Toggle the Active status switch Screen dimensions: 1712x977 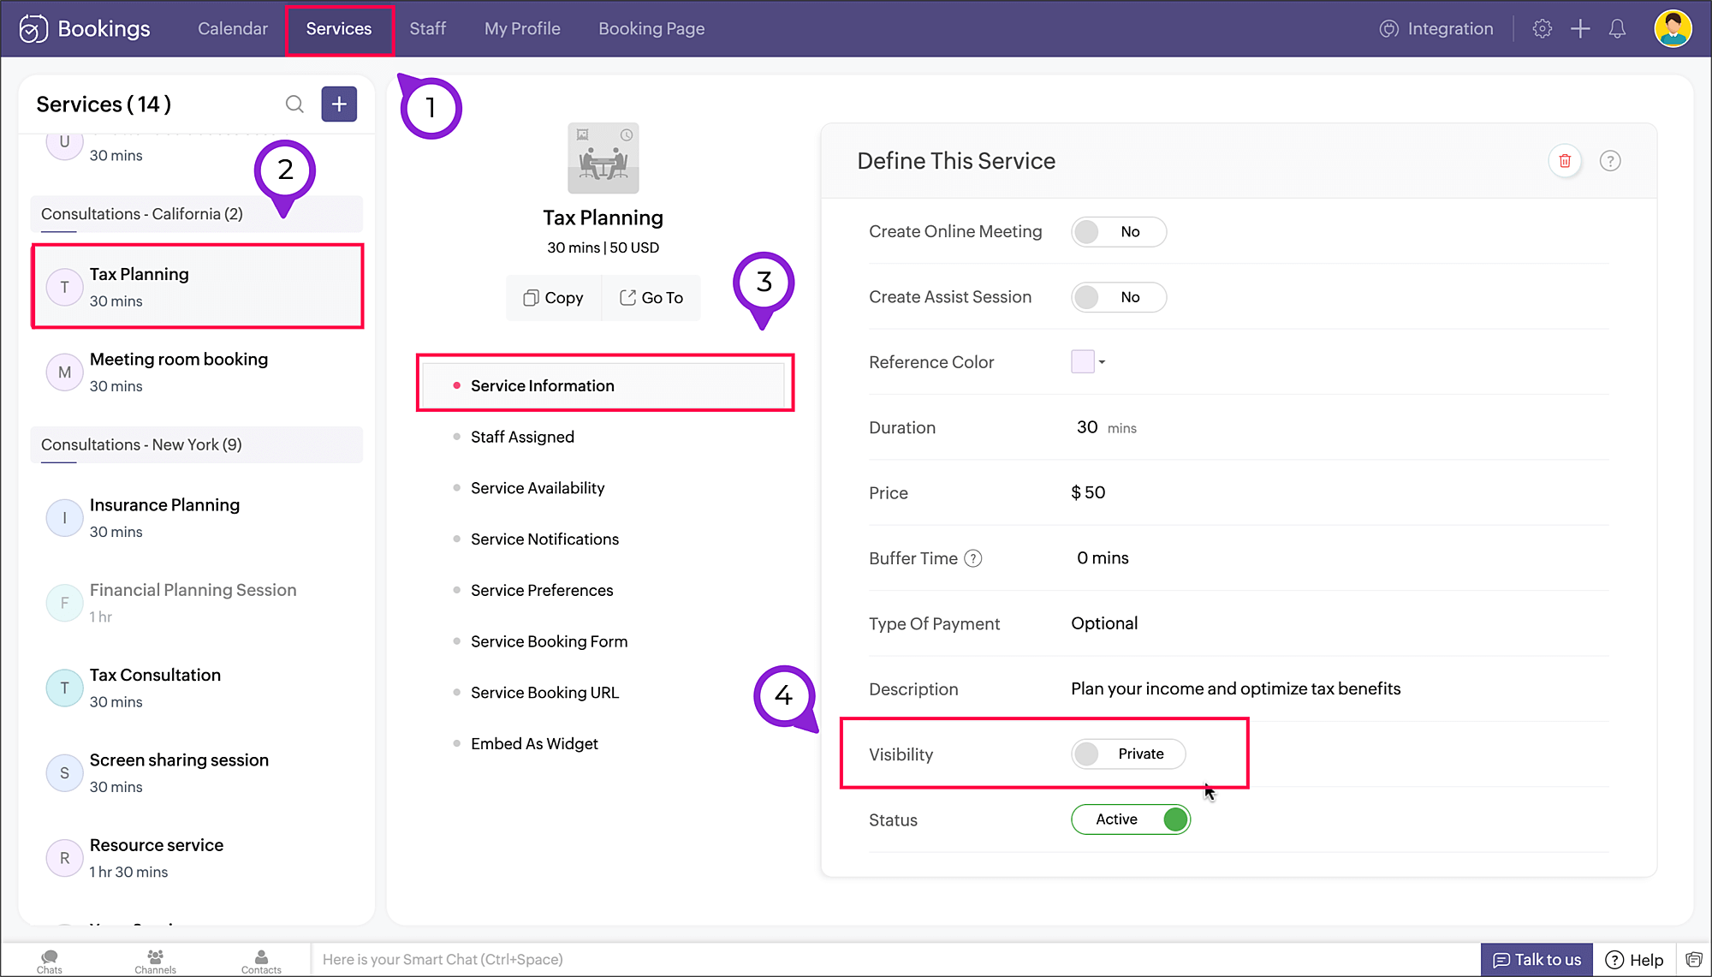(x=1130, y=819)
